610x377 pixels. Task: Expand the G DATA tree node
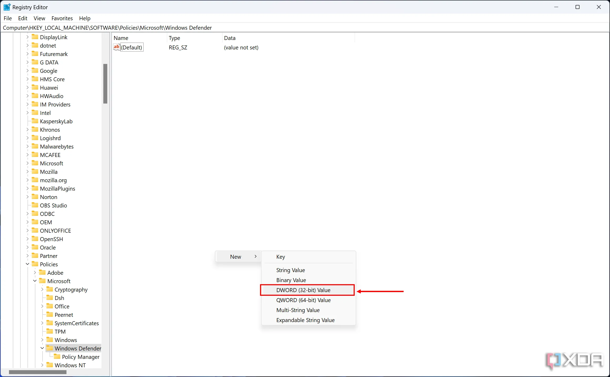pyautogui.click(x=28, y=62)
